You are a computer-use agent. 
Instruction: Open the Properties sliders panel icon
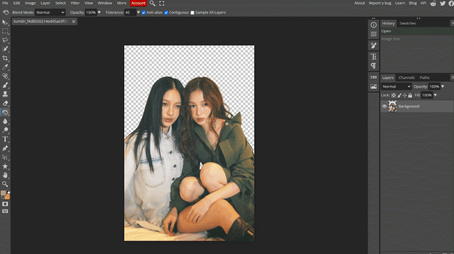pyautogui.click(x=373, y=34)
